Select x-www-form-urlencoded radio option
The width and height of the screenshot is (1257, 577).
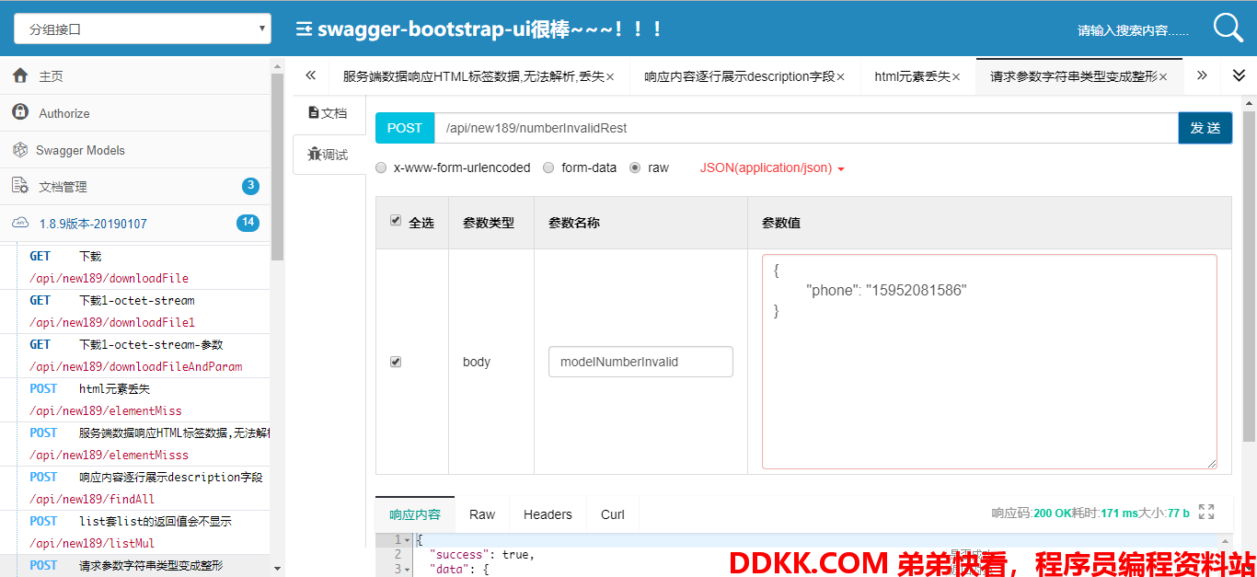click(381, 168)
